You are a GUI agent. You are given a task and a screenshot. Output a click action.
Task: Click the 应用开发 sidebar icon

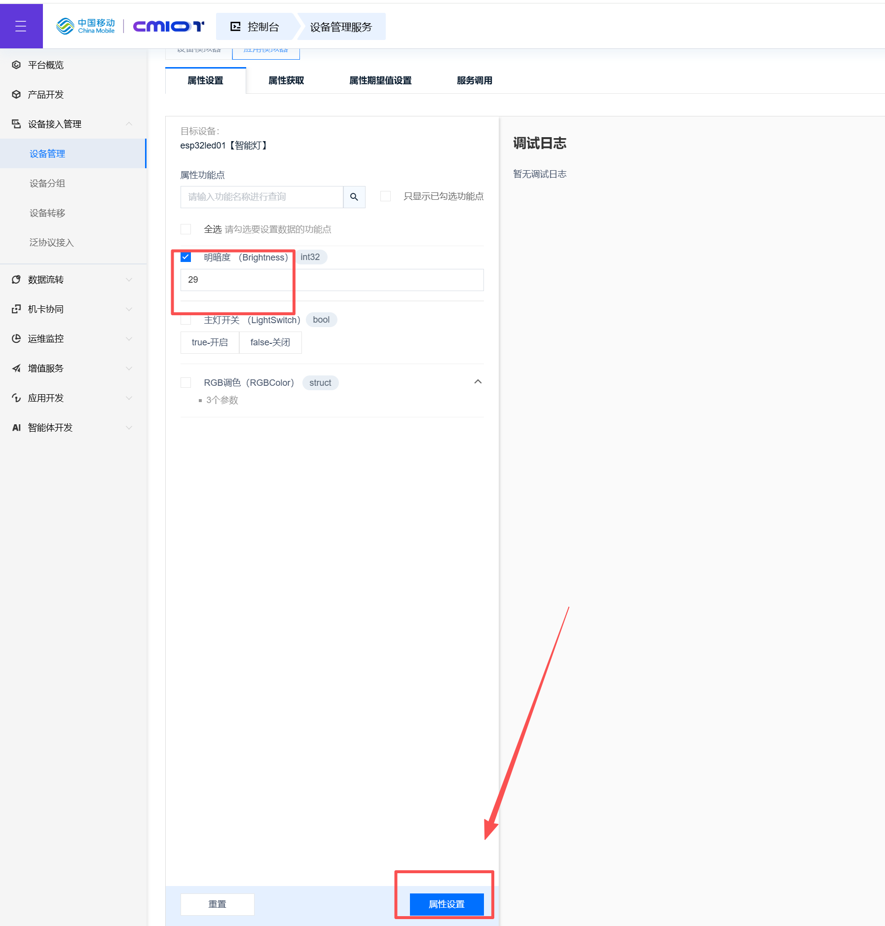[x=16, y=398]
